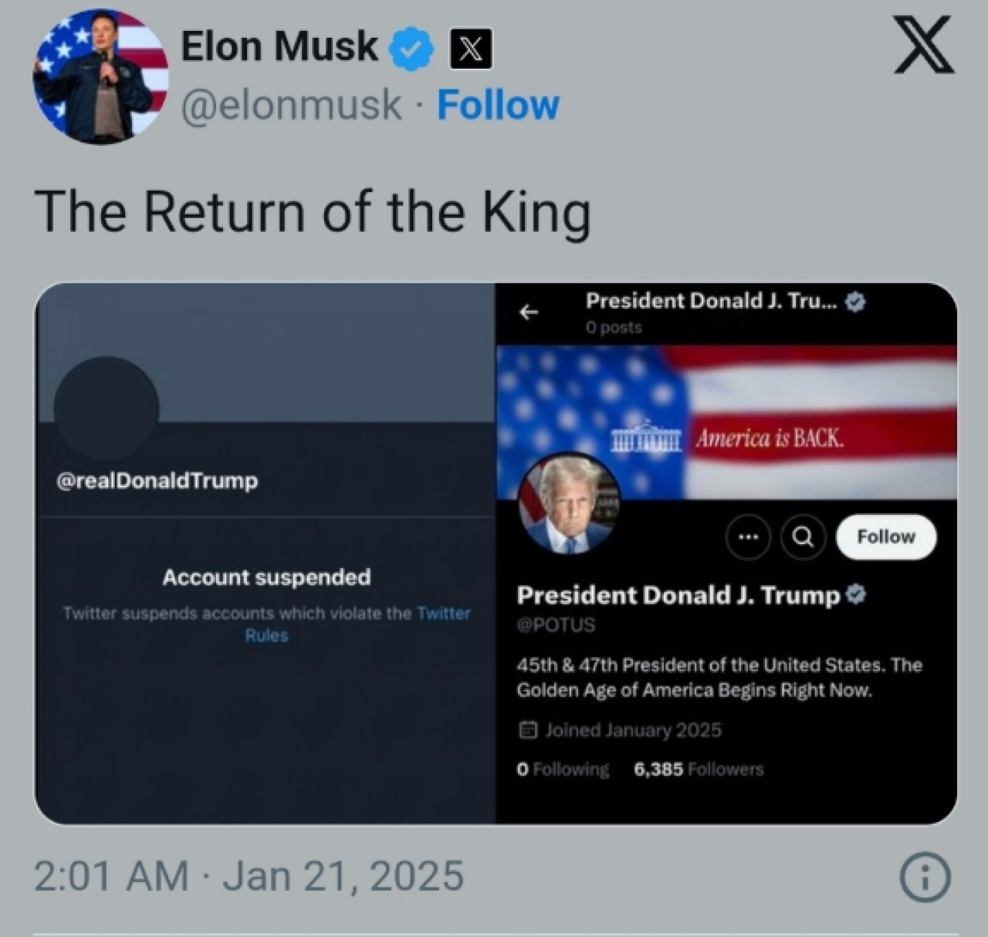Click the calendar icon next to Joined date
Viewport: 988px width, 937px height.
coord(528,730)
